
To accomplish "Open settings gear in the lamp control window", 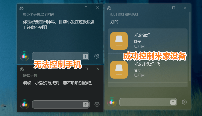I will click(x=184, y=102).
